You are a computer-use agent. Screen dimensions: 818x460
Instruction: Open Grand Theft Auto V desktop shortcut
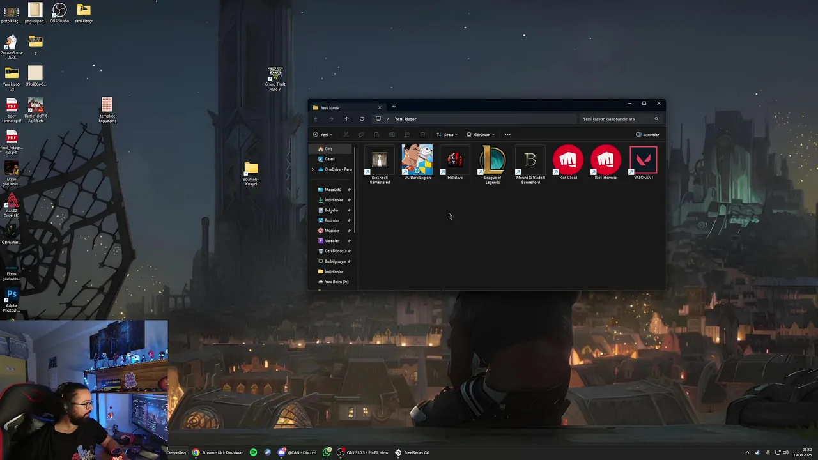tap(275, 79)
